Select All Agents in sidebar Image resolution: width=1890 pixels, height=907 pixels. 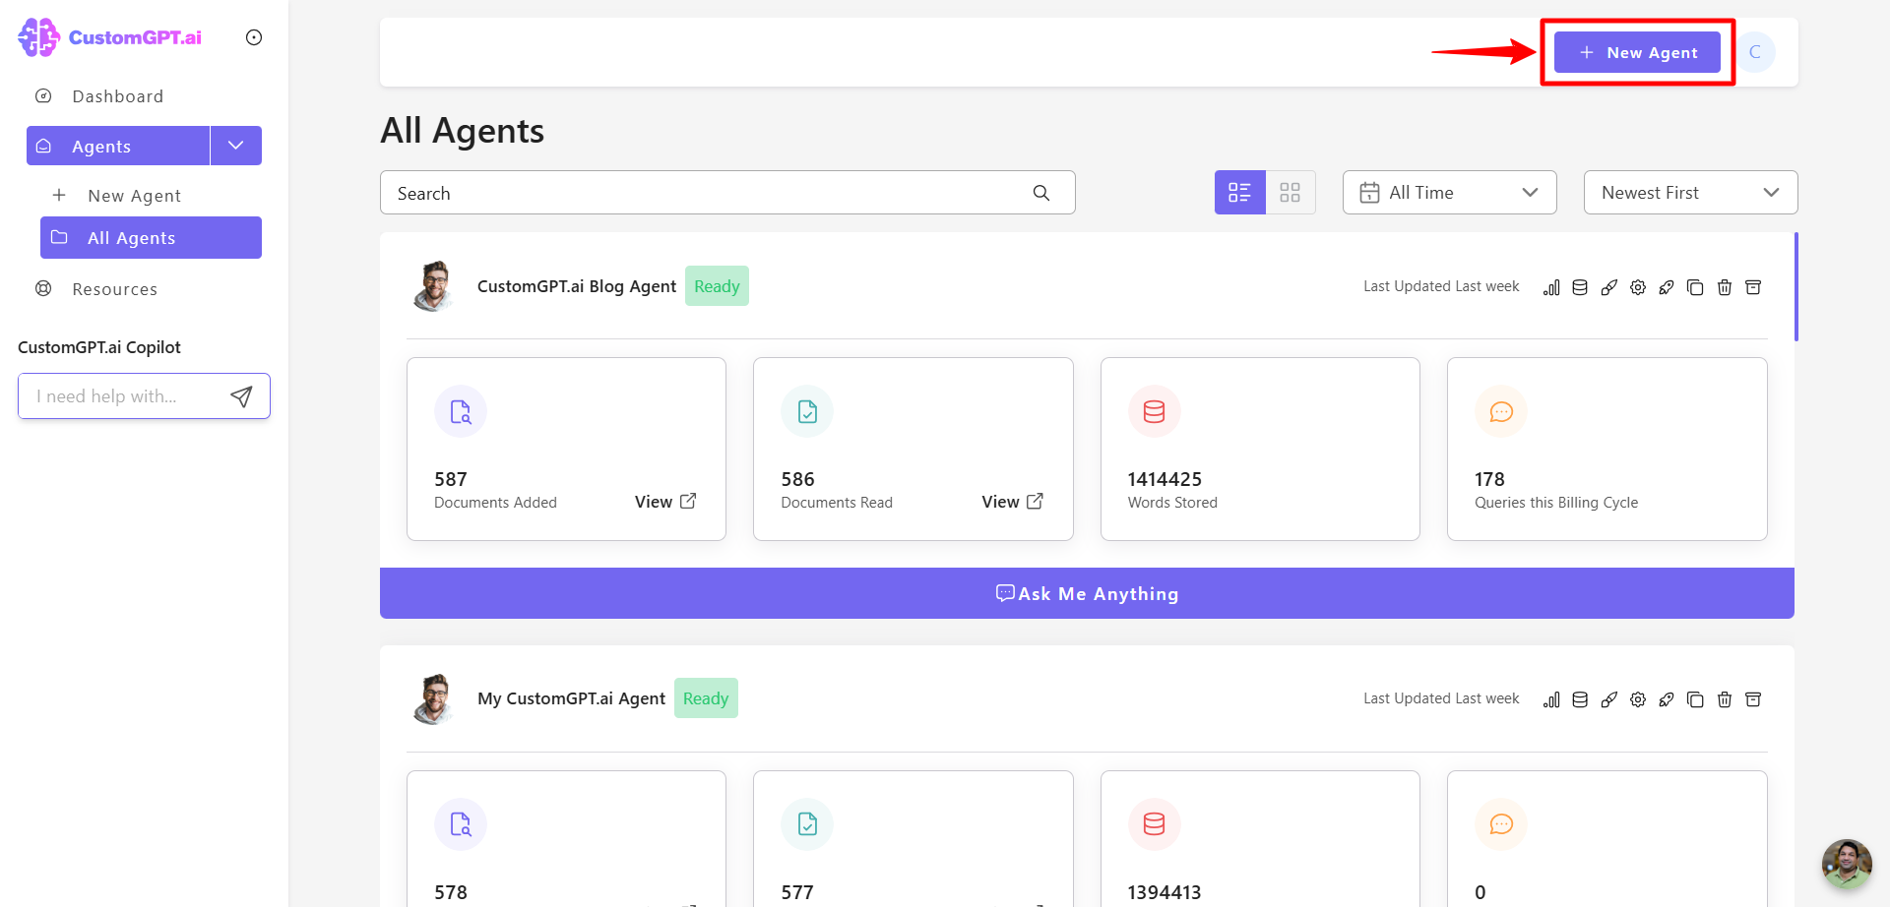151,238
